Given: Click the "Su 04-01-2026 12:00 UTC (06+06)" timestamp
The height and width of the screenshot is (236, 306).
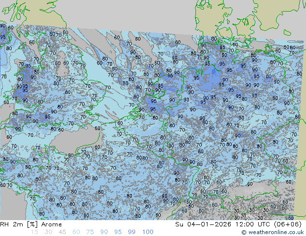Looking at the screenshot, I should pos(238,224).
